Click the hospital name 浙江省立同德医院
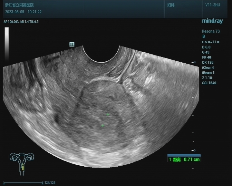This screenshot has height=186, width=232. click(19, 5)
